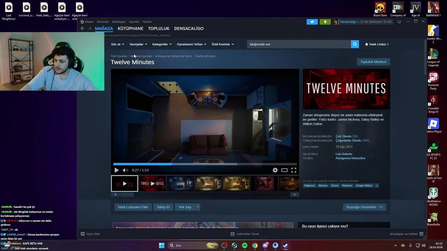Open Battlefield 1 desktop shortcut
The height and width of the screenshot is (251, 447).
pyautogui.click(x=433, y=9)
